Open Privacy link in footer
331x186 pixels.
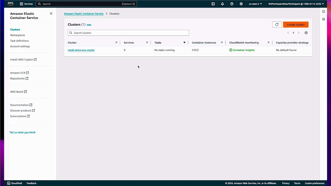point(286,183)
